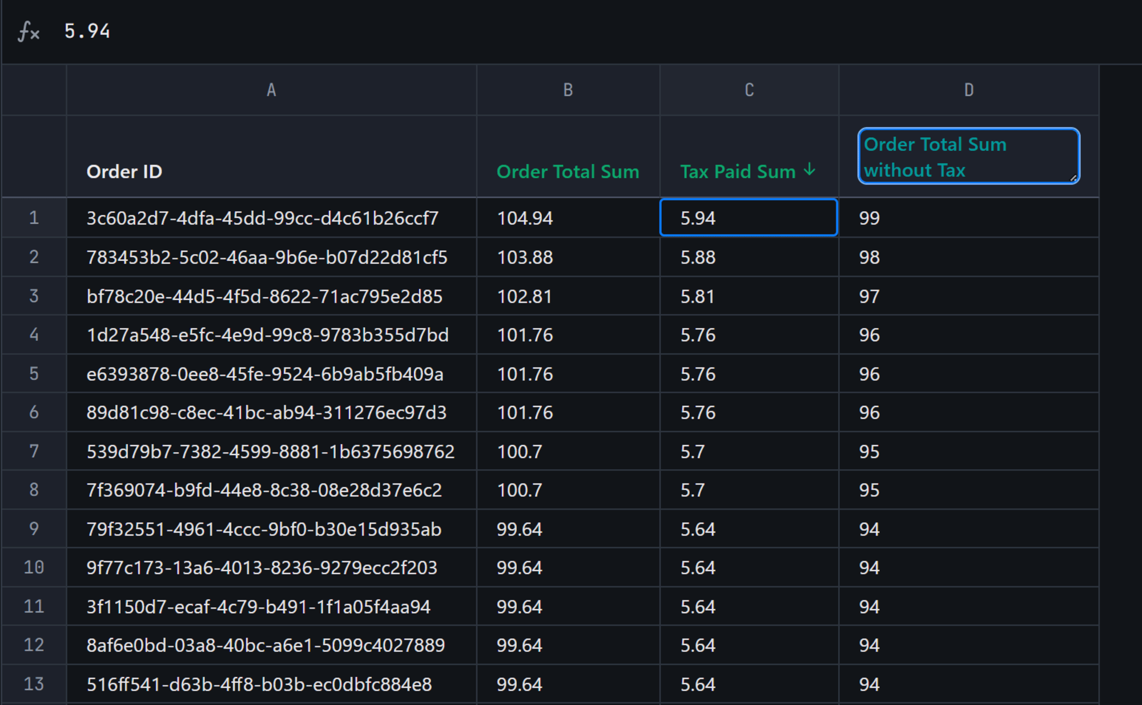Click the Order ID column title

124,171
